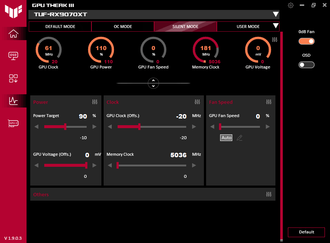Launch GPU-Z from the sidebar
Viewport: 330px width, 243px height.
click(x=13, y=123)
